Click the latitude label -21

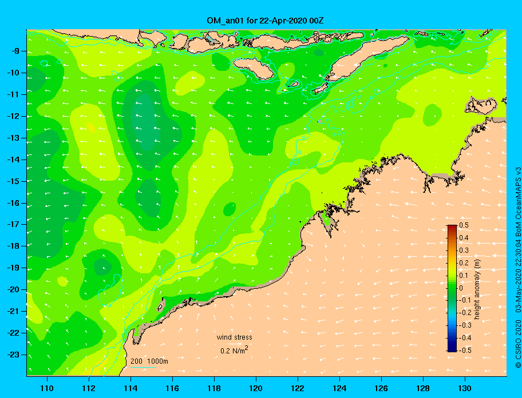click(x=13, y=311)
